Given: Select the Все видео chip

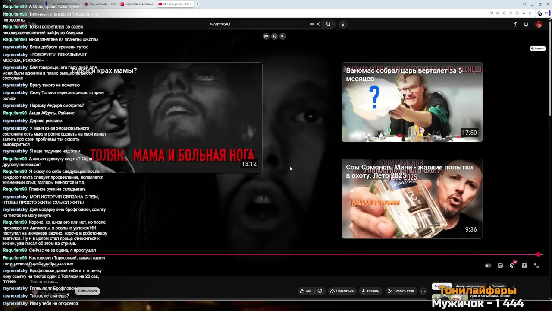Looking at the screenshot, I should click(442, 286).
